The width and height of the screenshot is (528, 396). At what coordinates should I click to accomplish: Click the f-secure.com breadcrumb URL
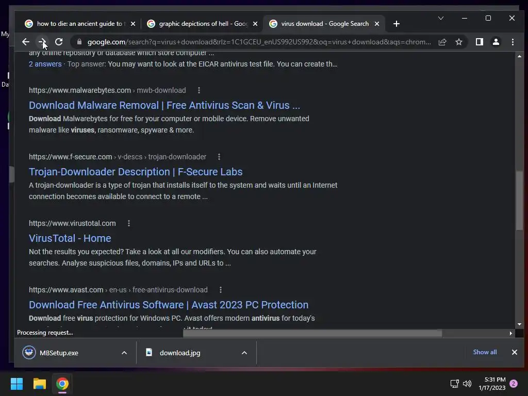click(117, 157)
